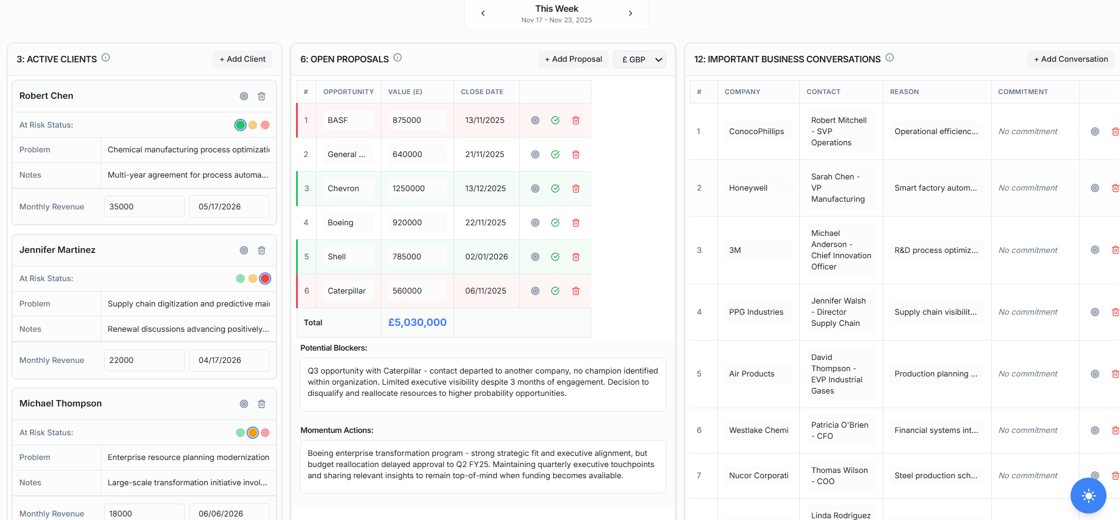Image resolution: width=1120 pixels, height=520 pixels.
Task: Add a new client
Action: [242, 59]
